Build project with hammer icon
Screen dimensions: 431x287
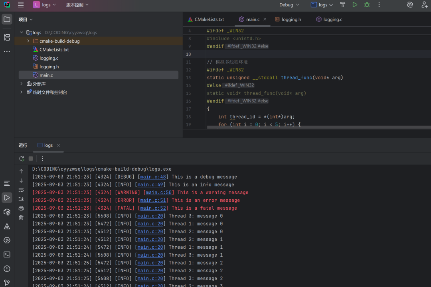pyautogui.click(x=342, y=5)
